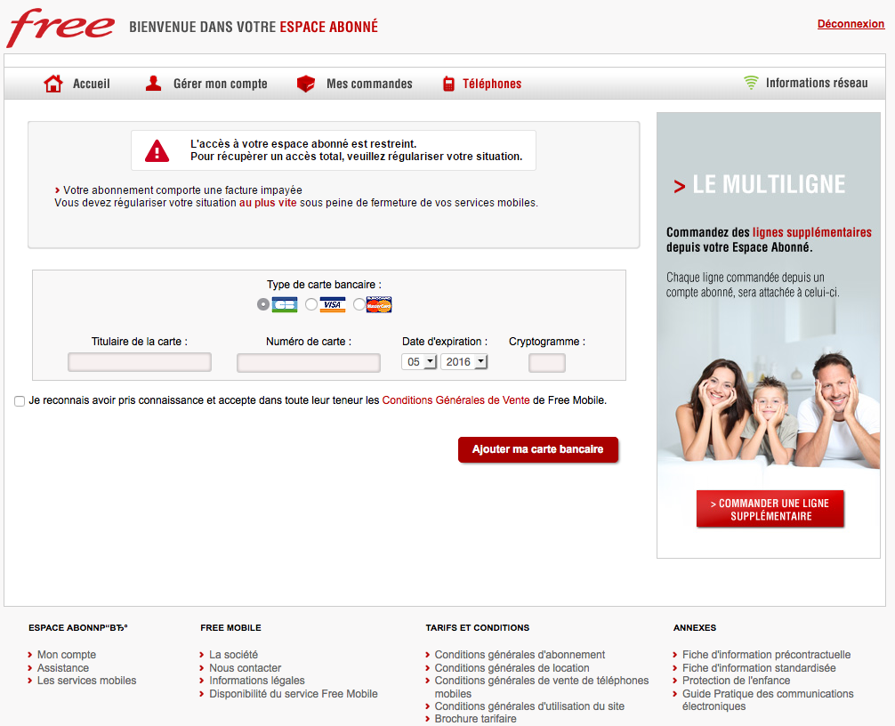This screenshot has width=895, height=726.
Task: Tick the Conditions Générales acceptance checkbox
Action: click(x=20, y=401)
